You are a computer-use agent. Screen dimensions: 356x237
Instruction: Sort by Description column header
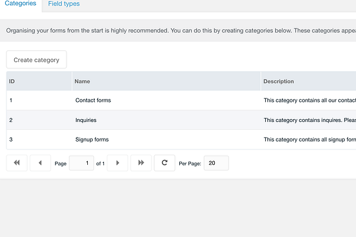[309, 81]
